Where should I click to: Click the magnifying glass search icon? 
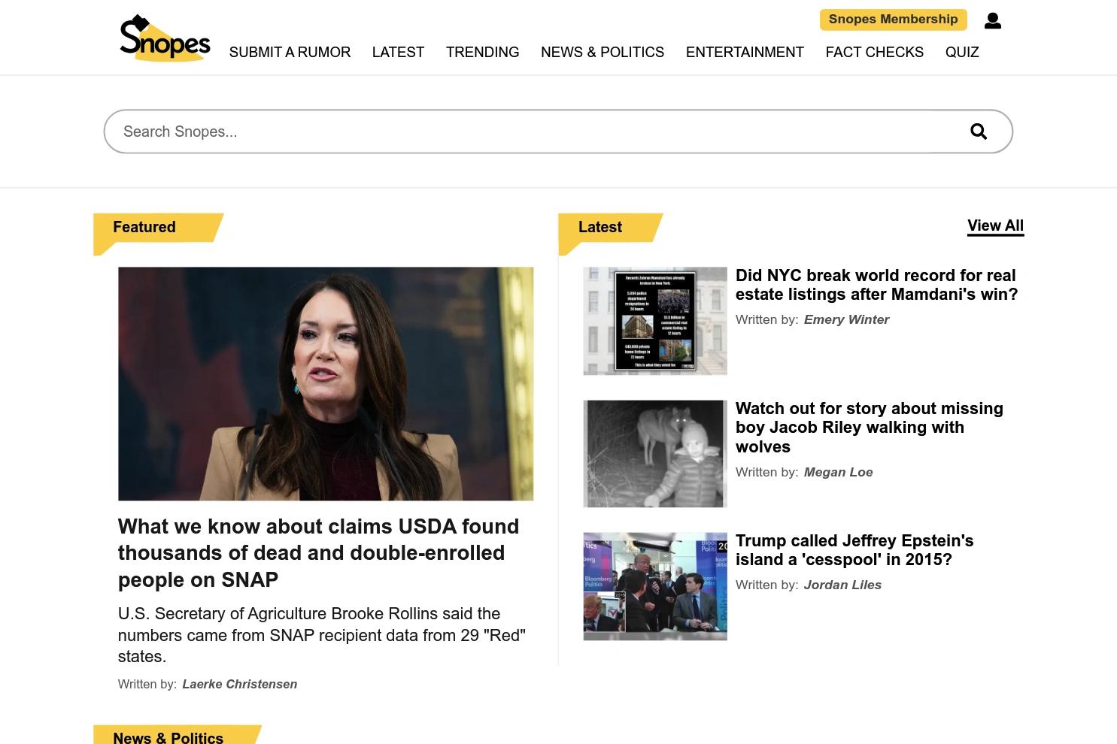click(x=979, y=132)
